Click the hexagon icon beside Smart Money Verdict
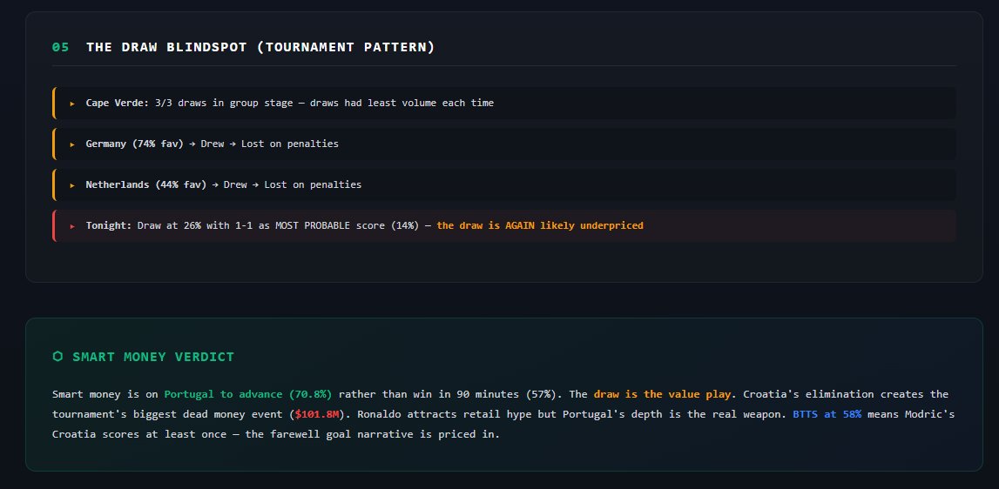The height and width of the screenshot is (489, 999). (57, 357)
